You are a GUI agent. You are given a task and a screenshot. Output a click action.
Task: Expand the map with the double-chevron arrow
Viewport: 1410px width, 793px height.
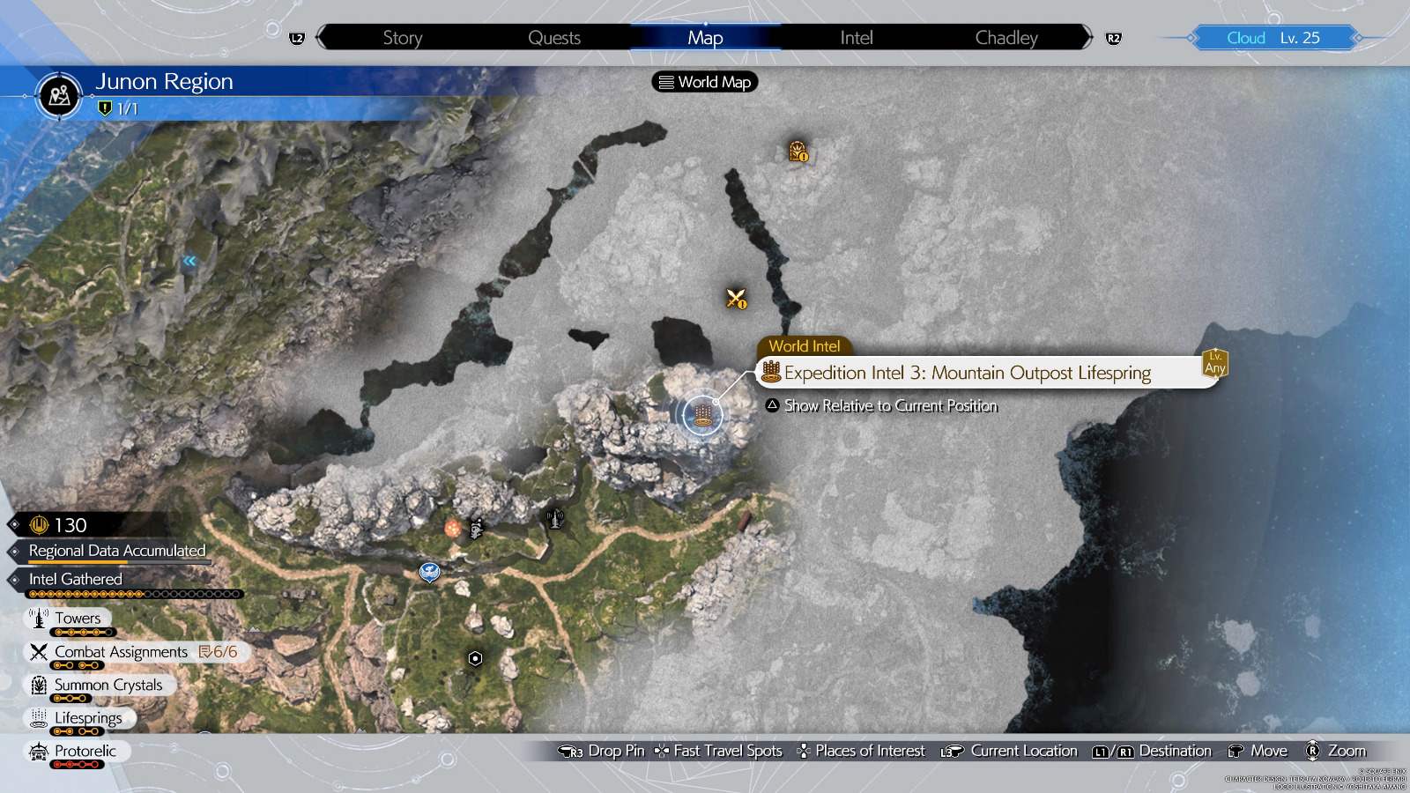pyautogui.click(x=189, y=261)
